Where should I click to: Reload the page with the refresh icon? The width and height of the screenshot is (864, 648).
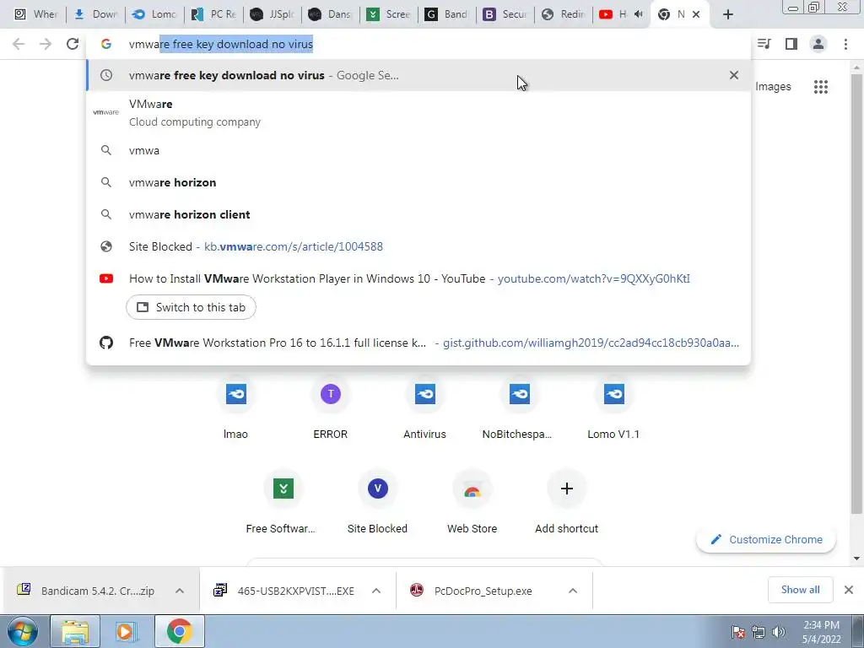pyautogui.click(x=73, y=44)
